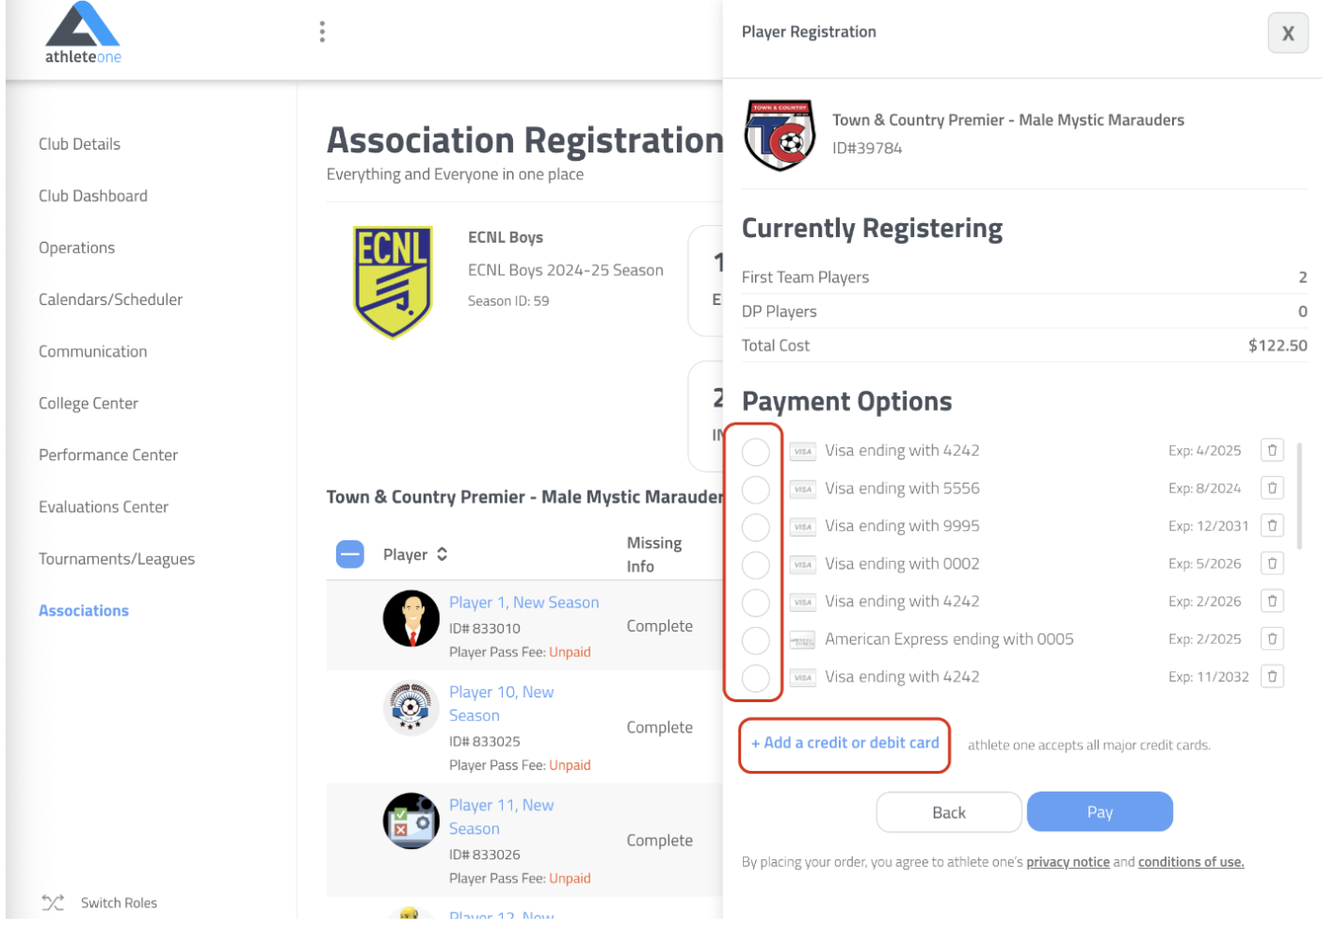Open Club Dashboard in sidebar
Viewport: 1335px width, 945px height.
tap(93, 196)
